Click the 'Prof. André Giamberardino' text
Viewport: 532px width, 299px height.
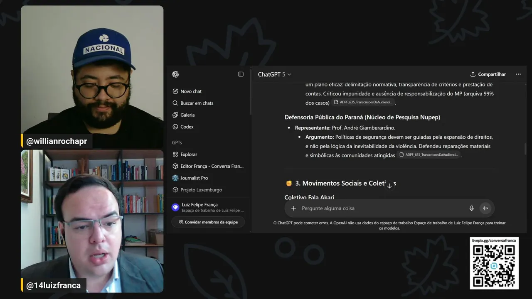pos(363,128)
